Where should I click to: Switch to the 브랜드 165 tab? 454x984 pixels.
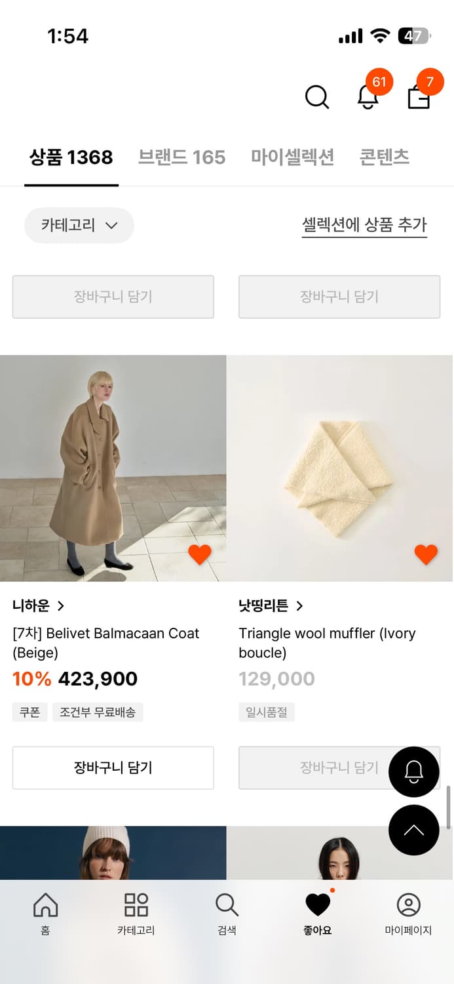click(181, 156)
